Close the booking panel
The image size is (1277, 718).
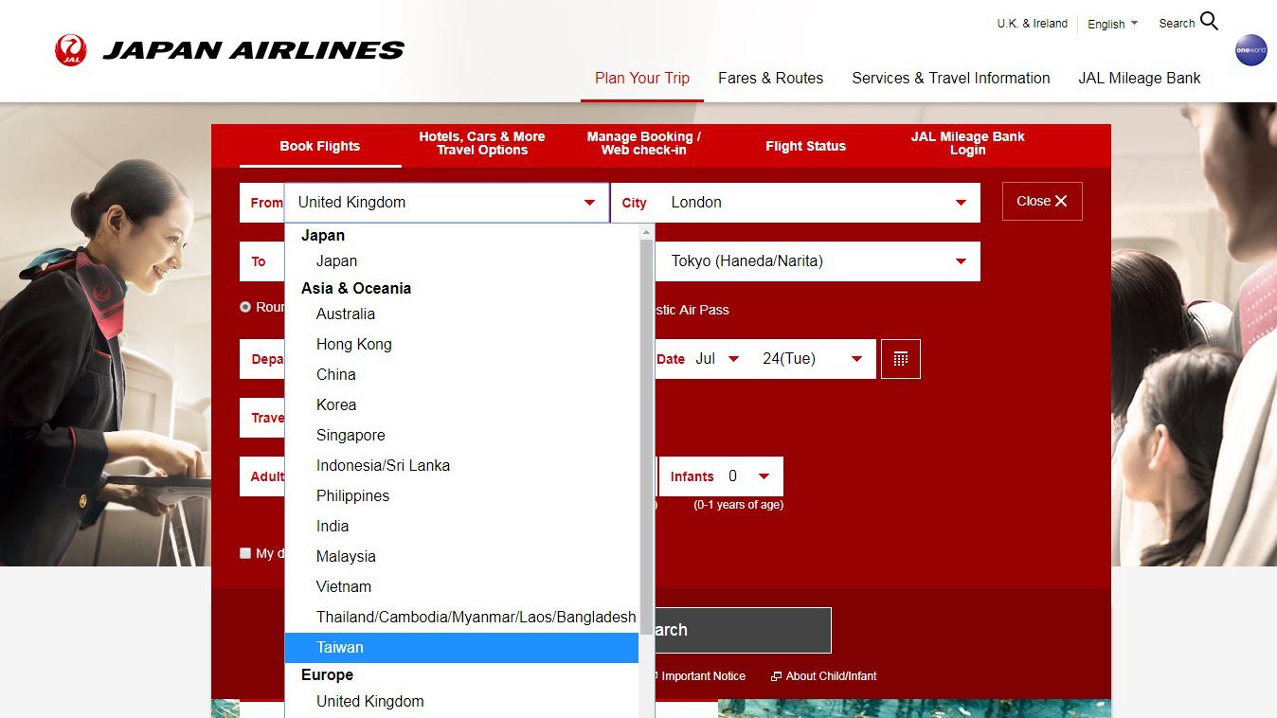(1041, 202)
